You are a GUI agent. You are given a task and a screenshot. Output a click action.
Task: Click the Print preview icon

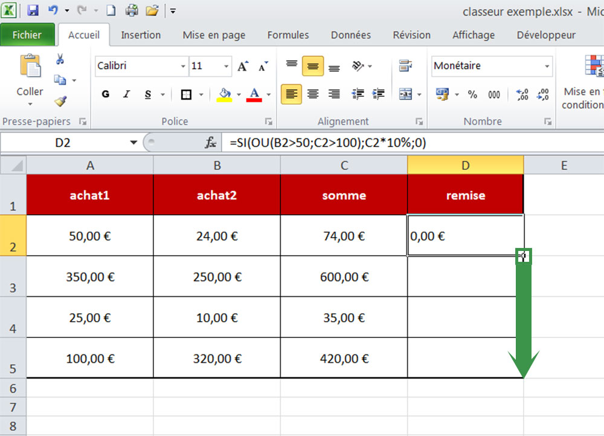[132, 10]
